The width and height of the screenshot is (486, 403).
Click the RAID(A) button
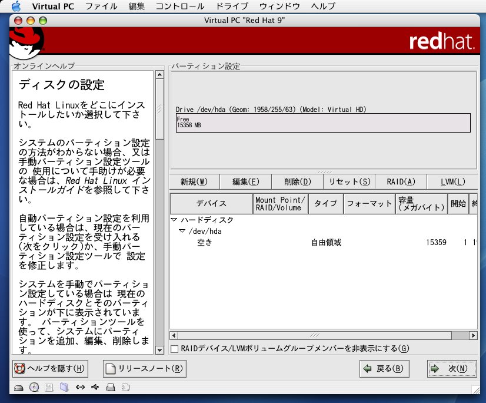(x=401, y=182)
